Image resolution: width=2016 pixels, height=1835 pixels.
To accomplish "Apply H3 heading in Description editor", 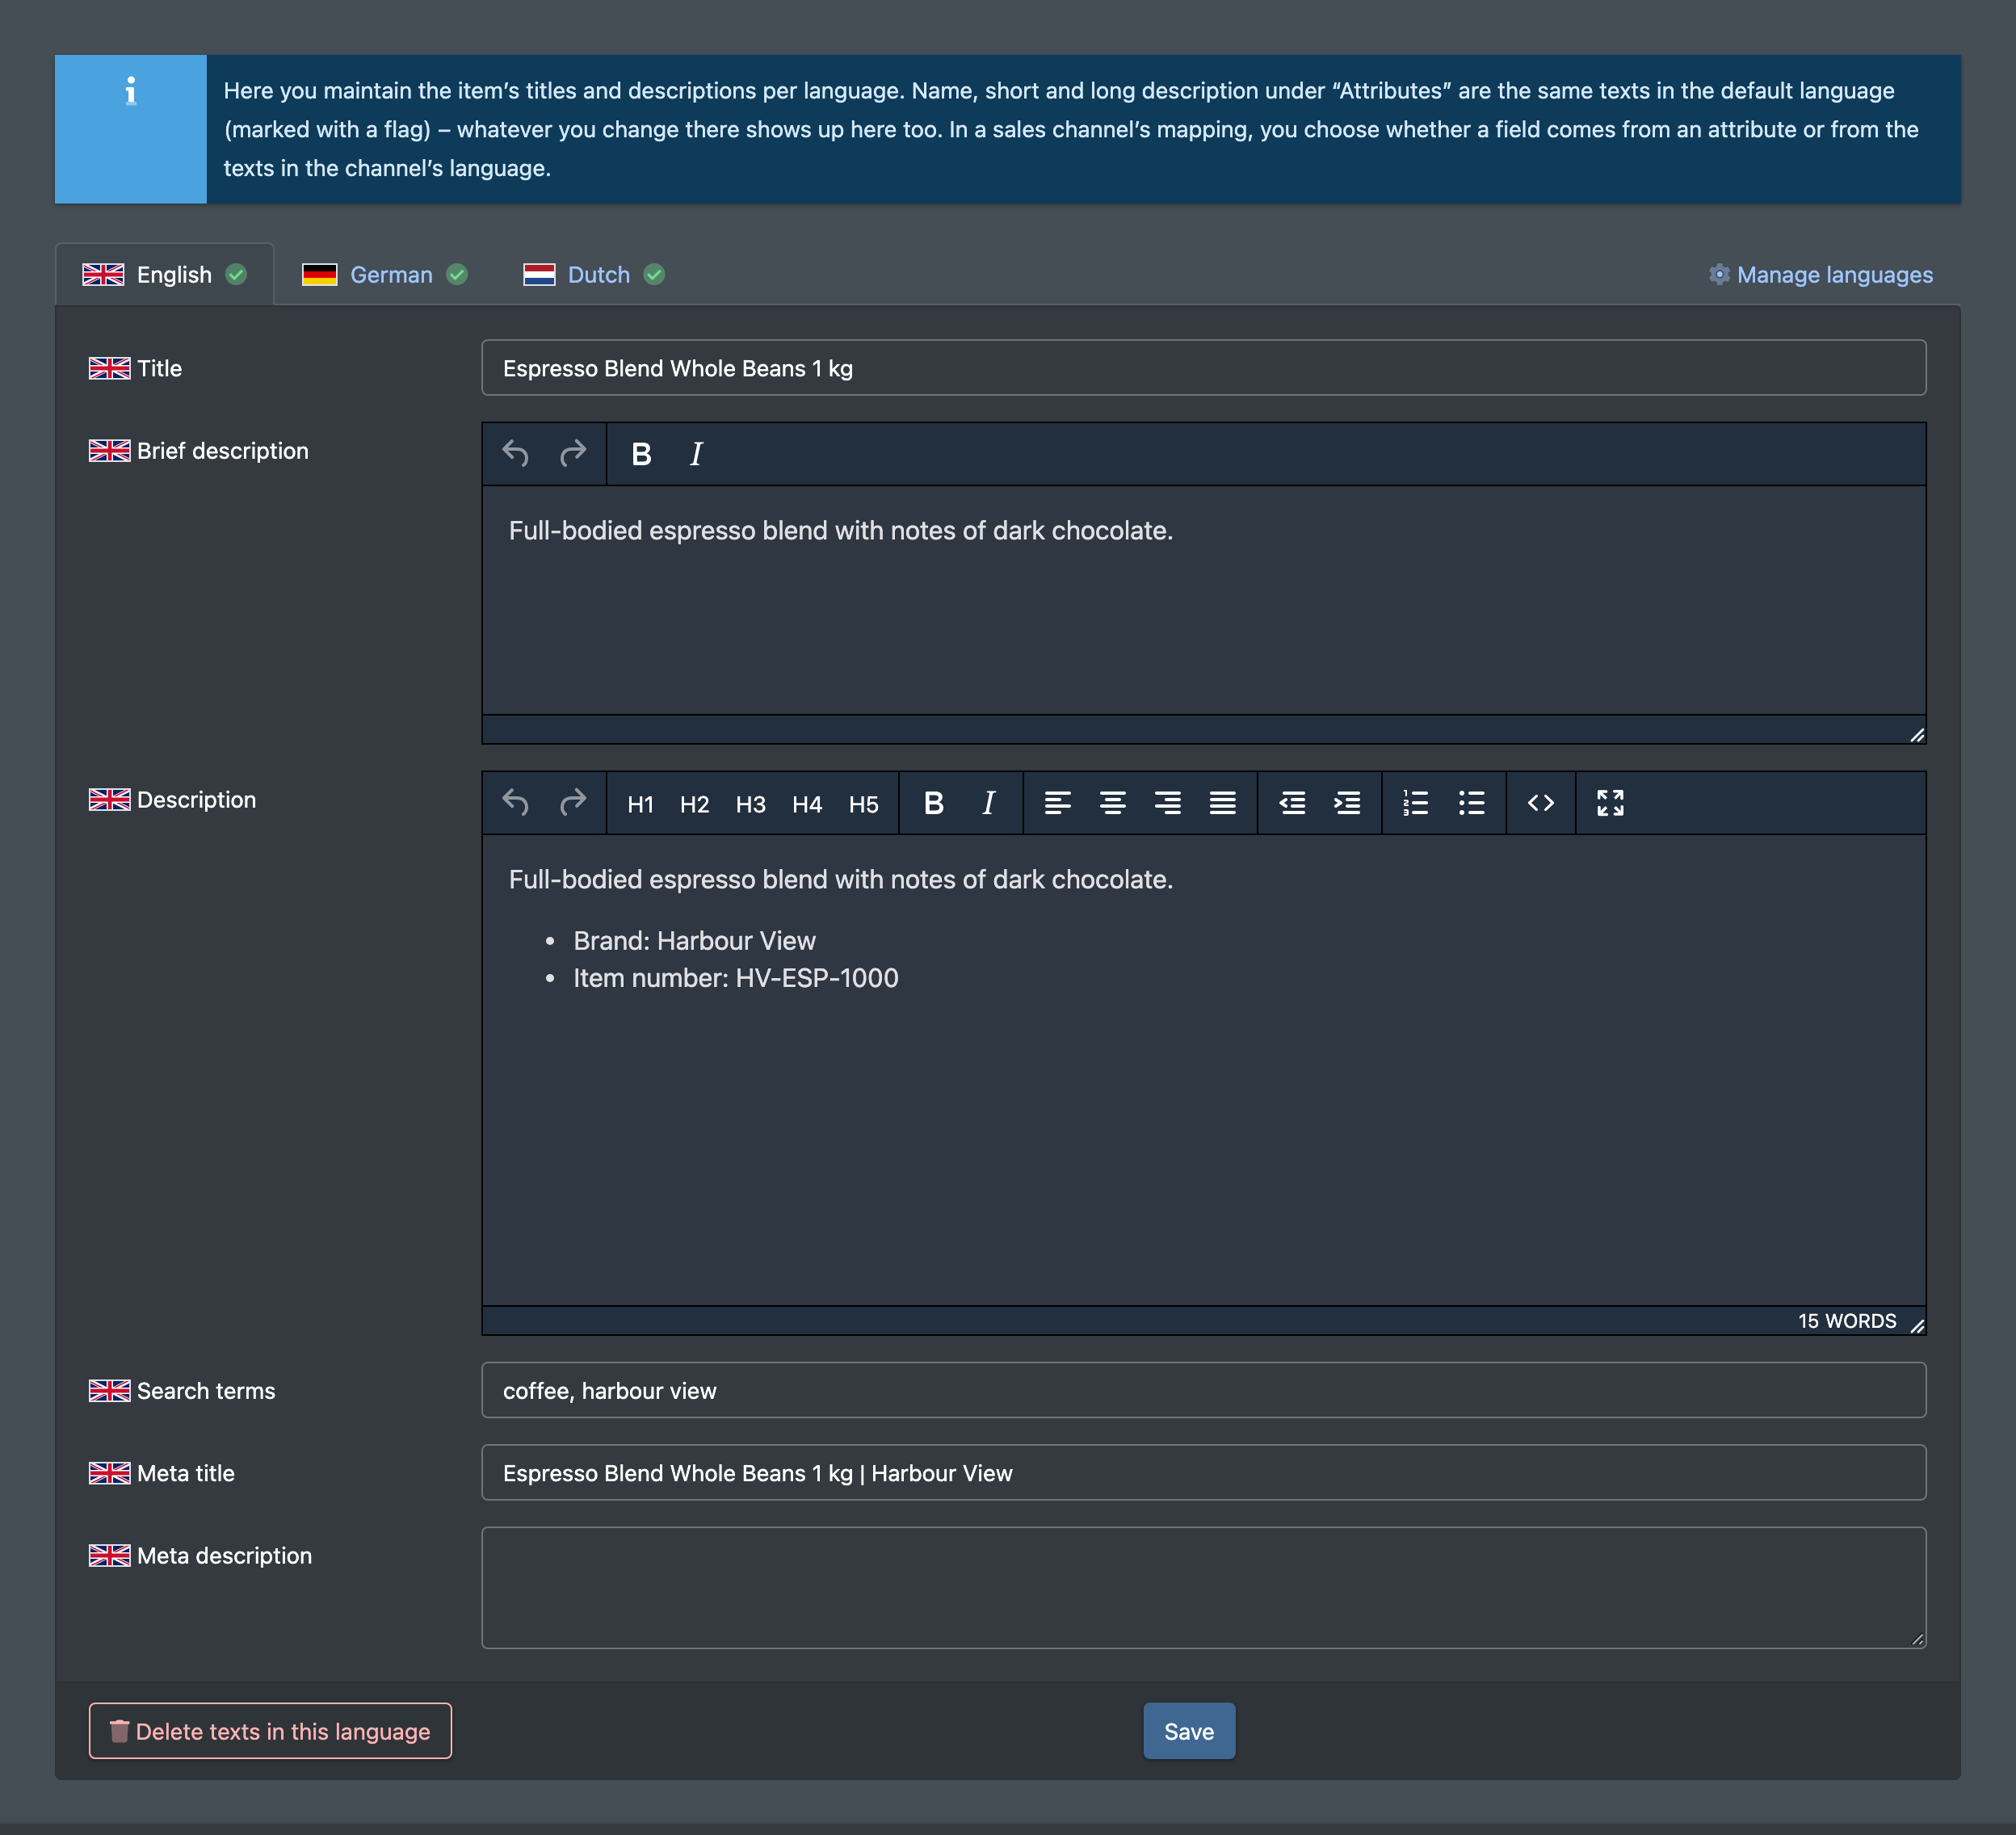I will coord(750,804).
